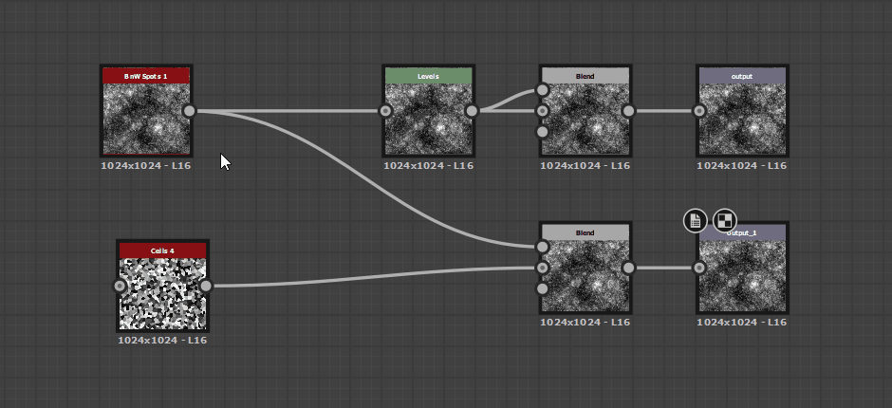
Task: Click output connector of Cells 4 node
Action: [x=206, y=286]
